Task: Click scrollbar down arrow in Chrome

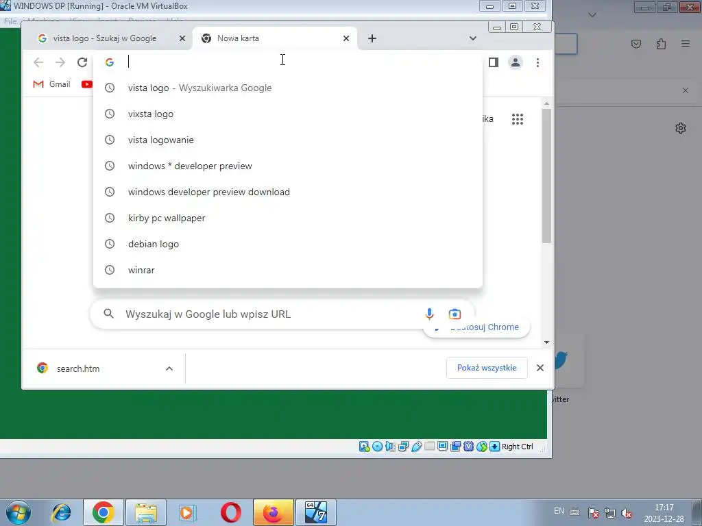Action: [546, 342]
